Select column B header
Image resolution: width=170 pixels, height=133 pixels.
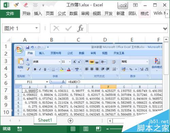(52, 40)
